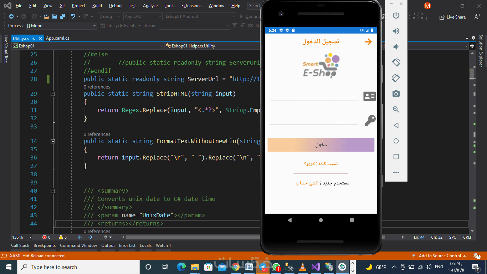487x274 pixels.
Task: Open file using the folder toolbar icon
Action: pyautogui.click(x=46, y=16)
